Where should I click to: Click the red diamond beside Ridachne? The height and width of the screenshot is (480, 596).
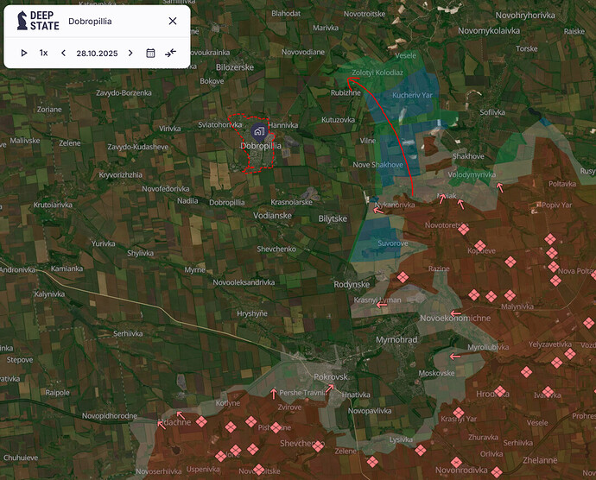coord(201,421)
